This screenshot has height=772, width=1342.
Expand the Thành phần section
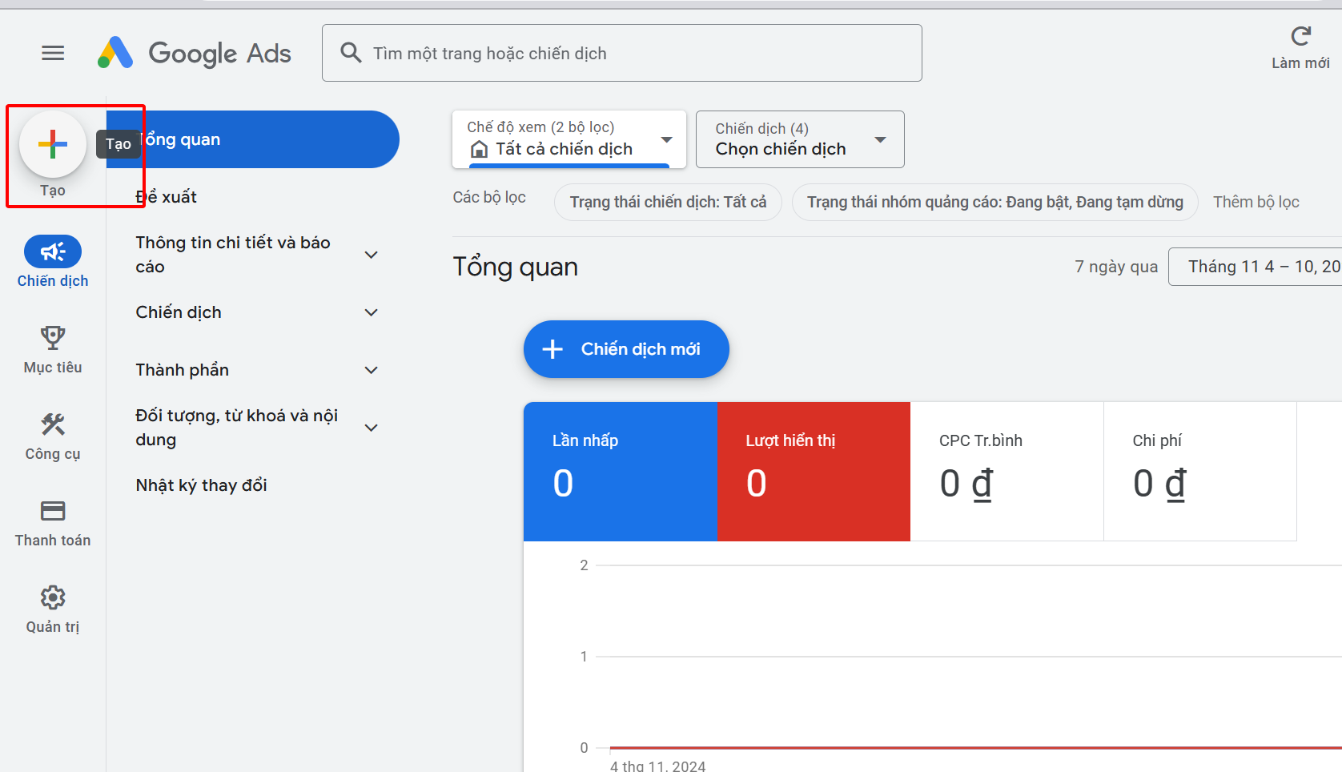pos(256,369)
